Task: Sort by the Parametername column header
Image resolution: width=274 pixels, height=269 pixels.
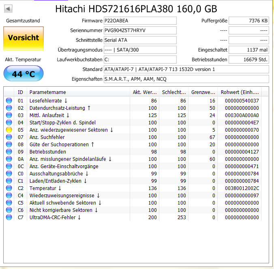Action: [x=79, y=92]
